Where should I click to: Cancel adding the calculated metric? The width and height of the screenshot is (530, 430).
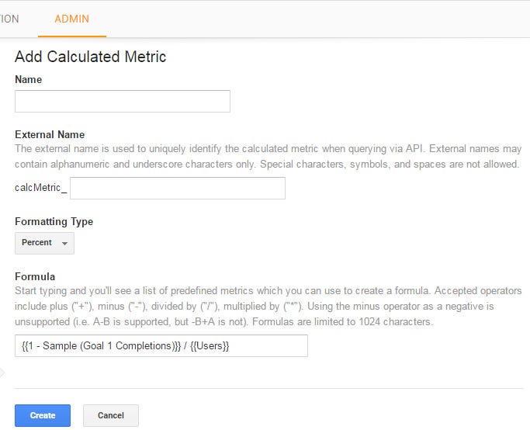coord(110,415)
